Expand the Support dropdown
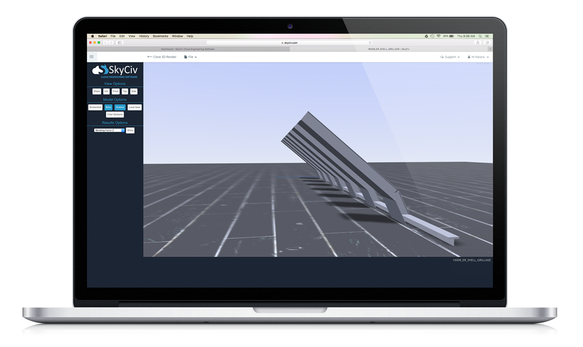Viewport: 583px width, 347px height. pos(450,57)
